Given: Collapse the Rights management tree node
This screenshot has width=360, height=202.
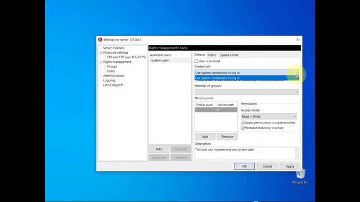Looking at the screenshot, I should point(101,62).
